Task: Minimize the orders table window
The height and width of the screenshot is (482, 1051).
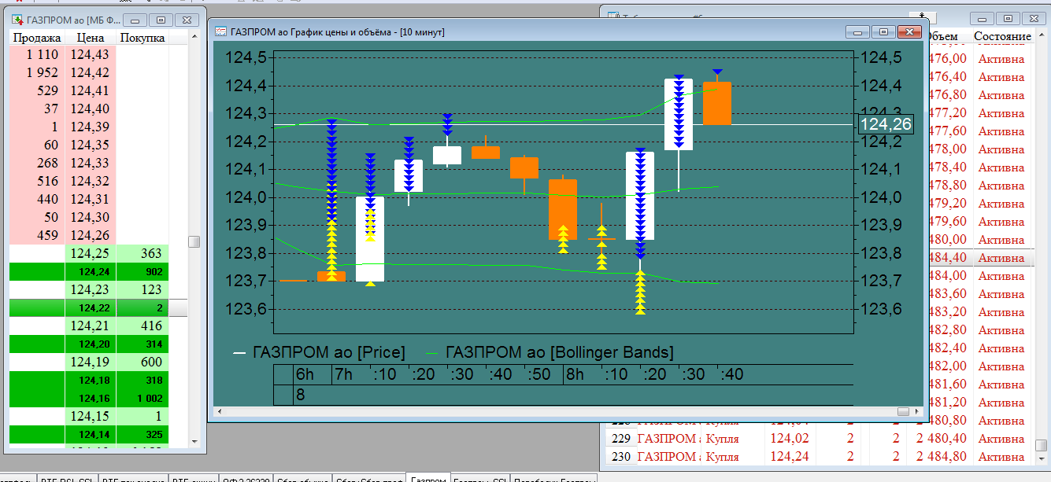Action: coord(982,17)
